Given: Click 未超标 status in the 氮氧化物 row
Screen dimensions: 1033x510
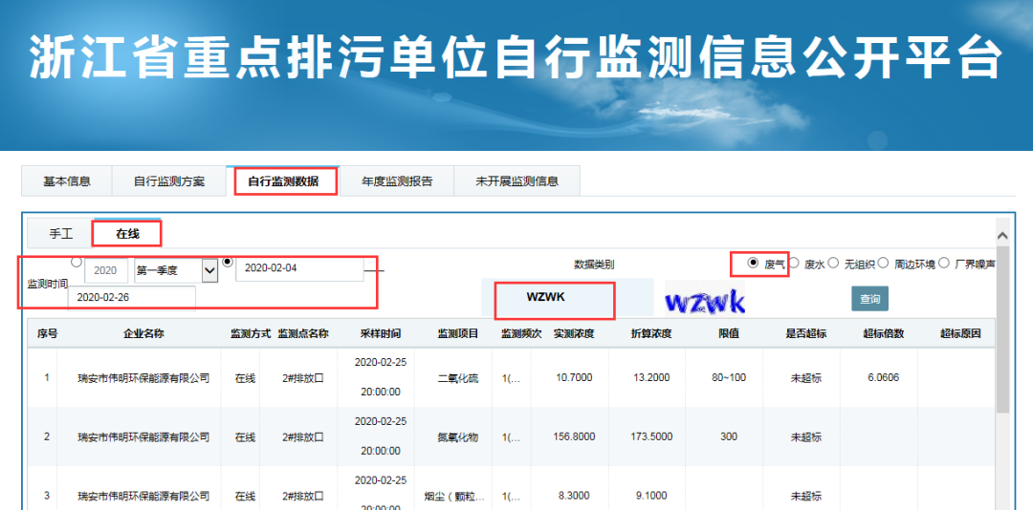Looking at the screenshot, I should [x=805, y=437].
